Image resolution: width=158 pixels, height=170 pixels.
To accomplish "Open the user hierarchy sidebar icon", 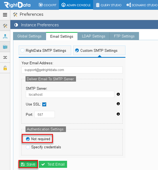I will point(5,36).
